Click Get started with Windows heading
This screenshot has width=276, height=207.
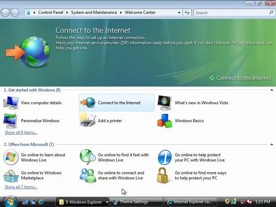32,90
